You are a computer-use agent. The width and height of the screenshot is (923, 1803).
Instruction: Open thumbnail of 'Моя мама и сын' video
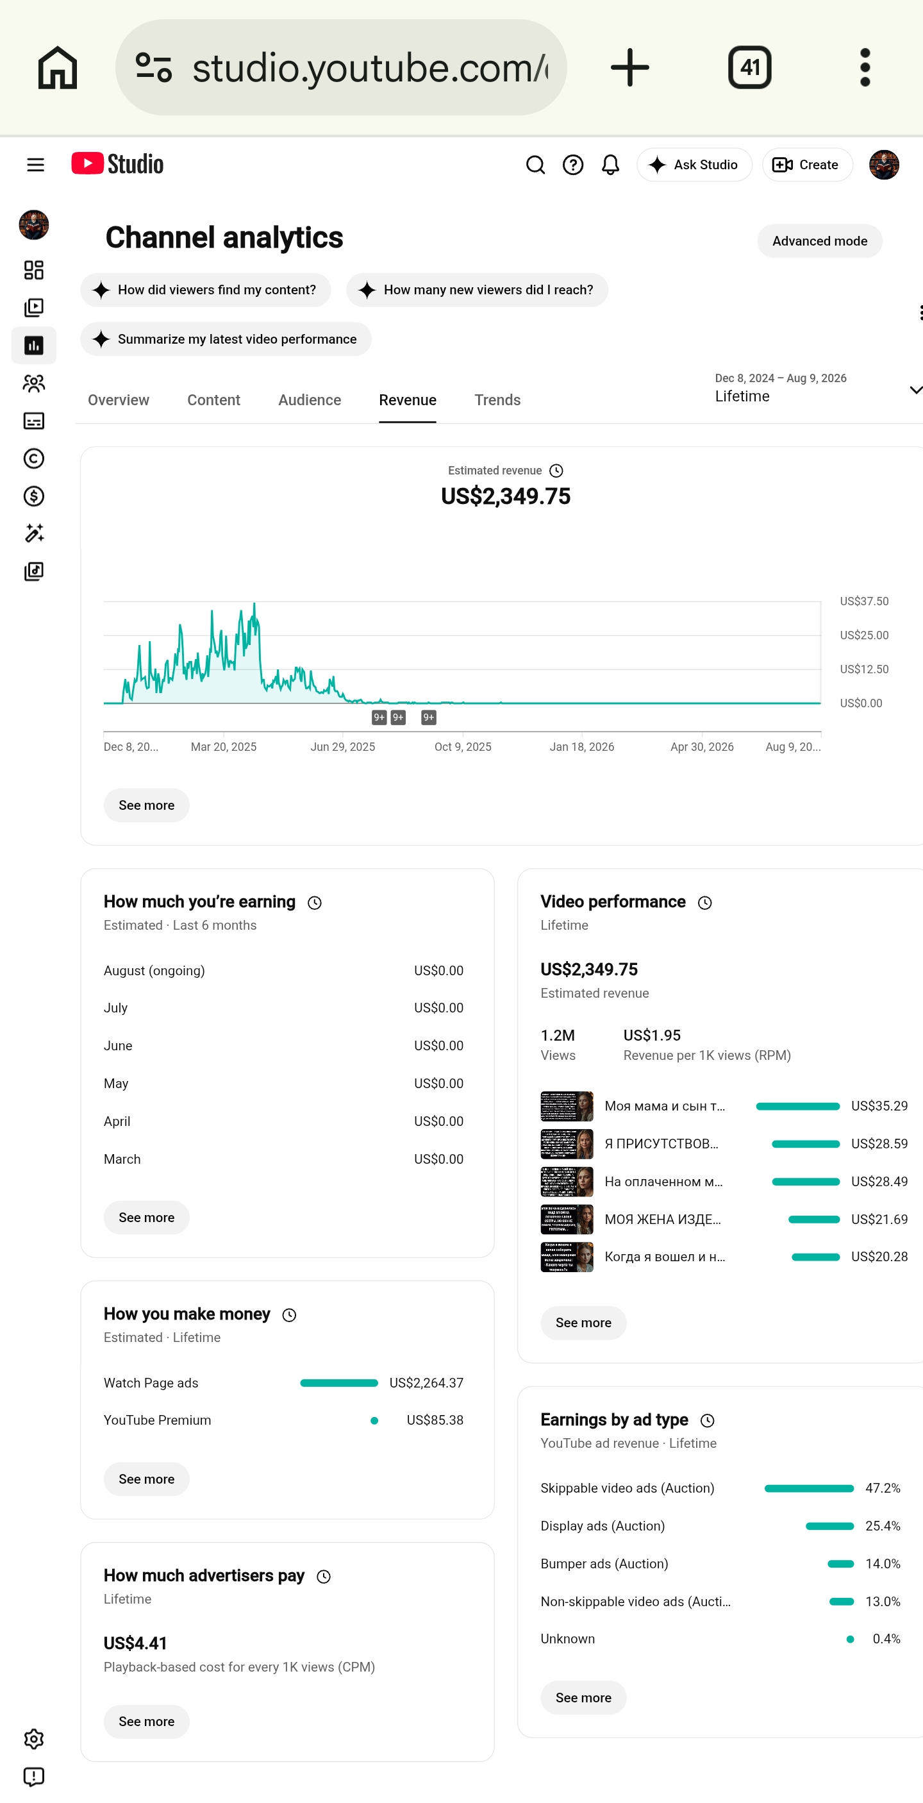point(567,1105)
